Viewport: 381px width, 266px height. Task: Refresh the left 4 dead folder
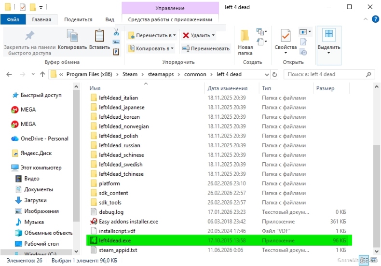pos(274,74)
